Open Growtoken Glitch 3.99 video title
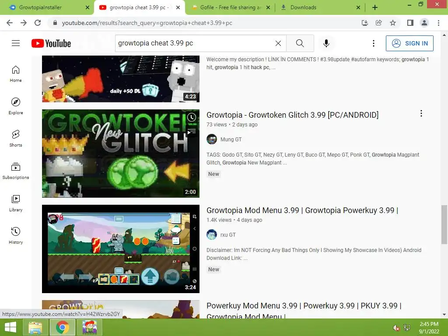Screen dimensions: 448x336 293,115
